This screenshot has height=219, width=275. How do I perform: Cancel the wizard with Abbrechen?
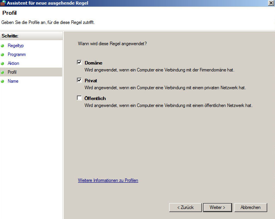coord(250,207)
